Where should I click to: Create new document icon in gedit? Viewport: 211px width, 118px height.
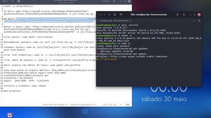point(19,1)
